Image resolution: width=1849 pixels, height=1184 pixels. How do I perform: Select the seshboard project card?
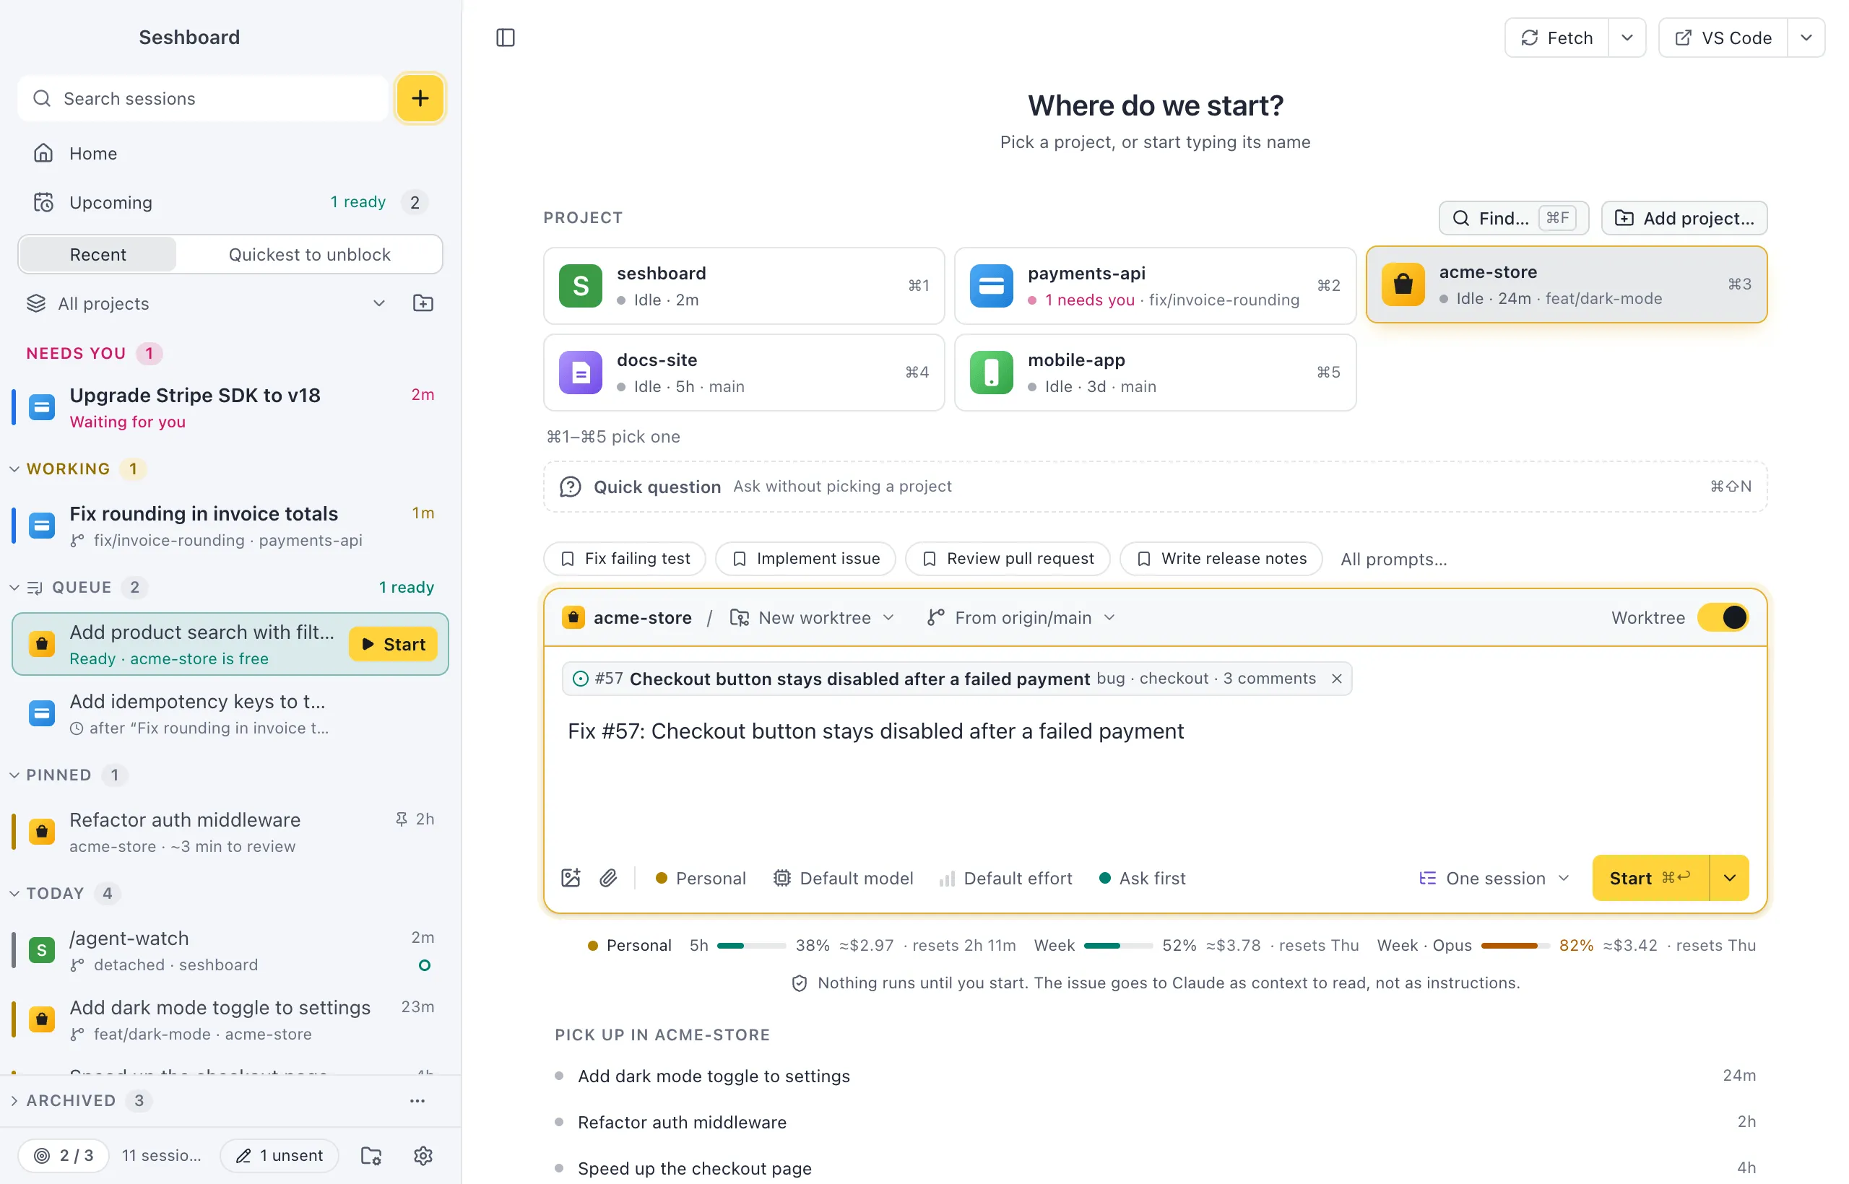point(744,286)
